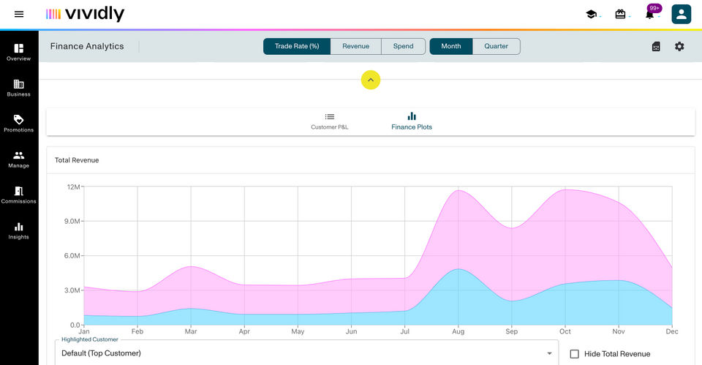
Task: Switch metric to Revenue
Action: click(x=356, y=46)
